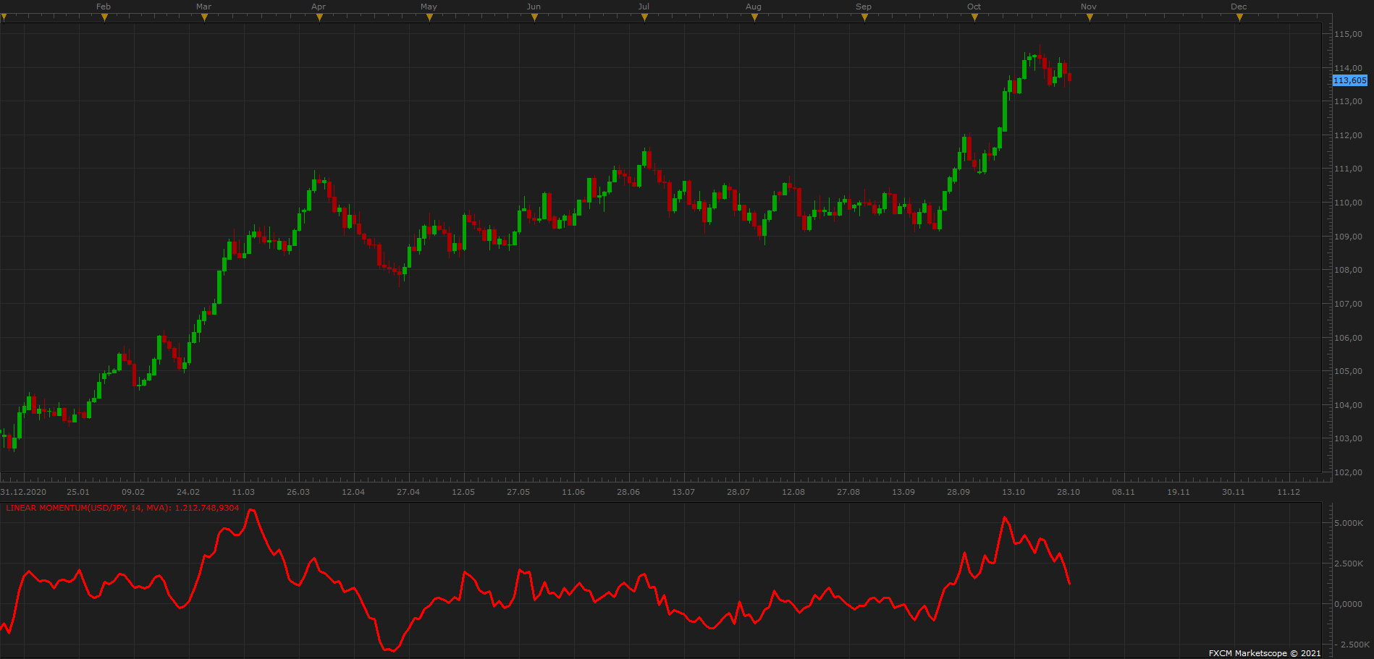Click the 106,00 price axis label
The image size is (1374, 659).
(x=1348, y=338)
